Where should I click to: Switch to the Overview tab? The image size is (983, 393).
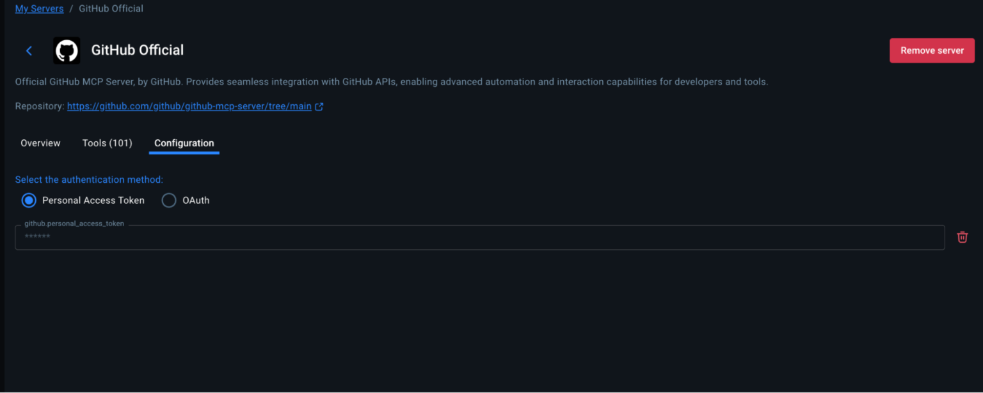(x=40, y=143)
